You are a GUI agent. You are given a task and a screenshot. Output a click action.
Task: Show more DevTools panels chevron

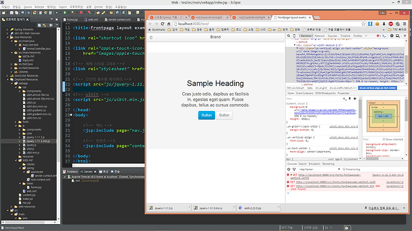366,36
